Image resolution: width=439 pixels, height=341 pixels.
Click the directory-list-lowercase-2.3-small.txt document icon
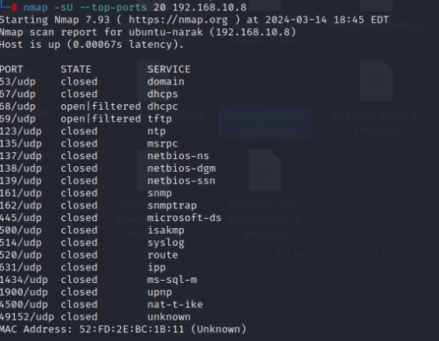point(265,171)
